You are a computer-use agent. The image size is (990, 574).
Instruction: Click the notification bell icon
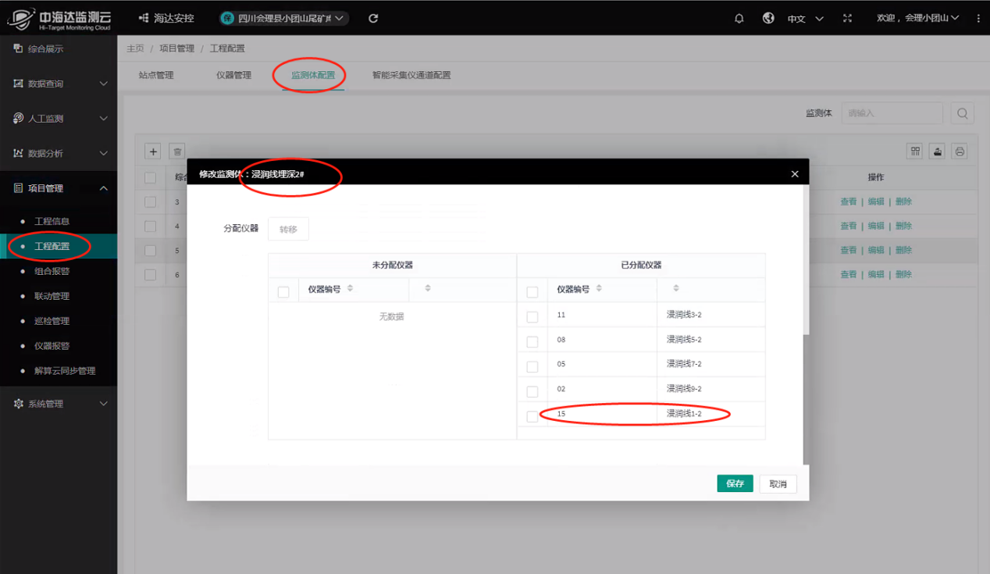point(739,18)
